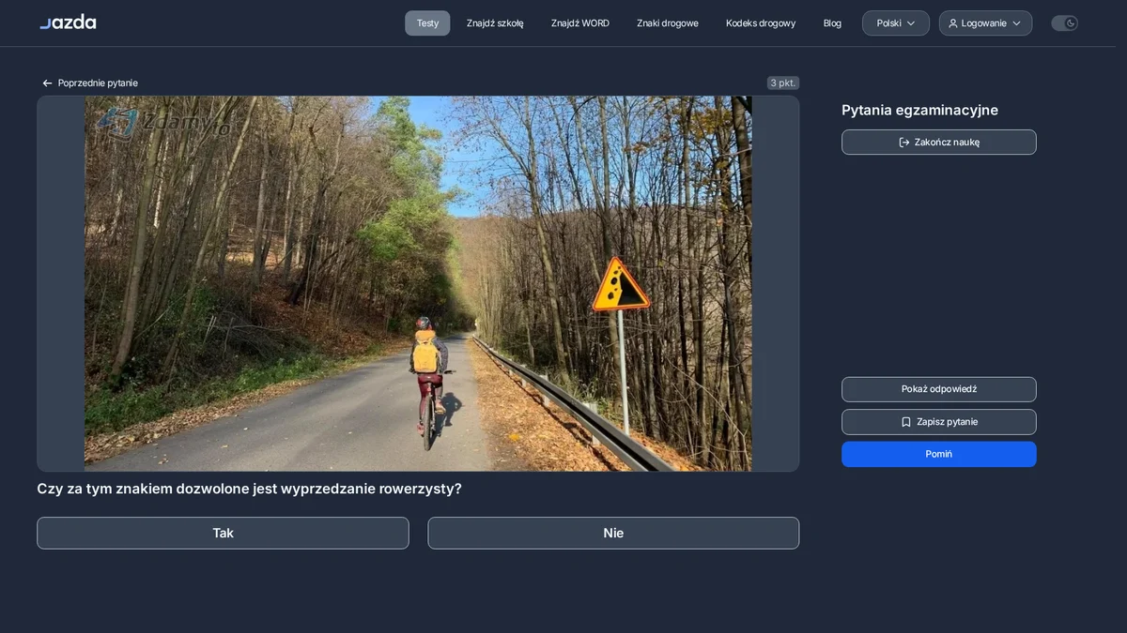Toggle the dark mode switch

[x=1064, y=23]
